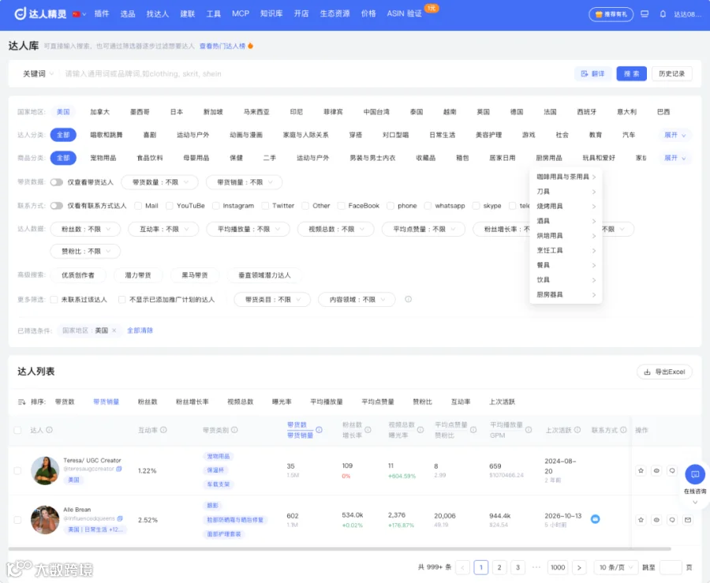Toggle the 仅看有联系方式达人 switch
This screenshot has width=710, height=583.
57,205
